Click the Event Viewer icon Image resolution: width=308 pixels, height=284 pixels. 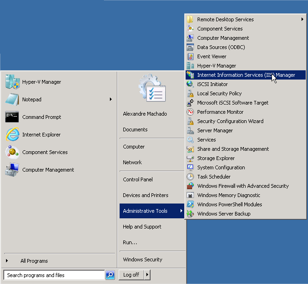[190, 56]
